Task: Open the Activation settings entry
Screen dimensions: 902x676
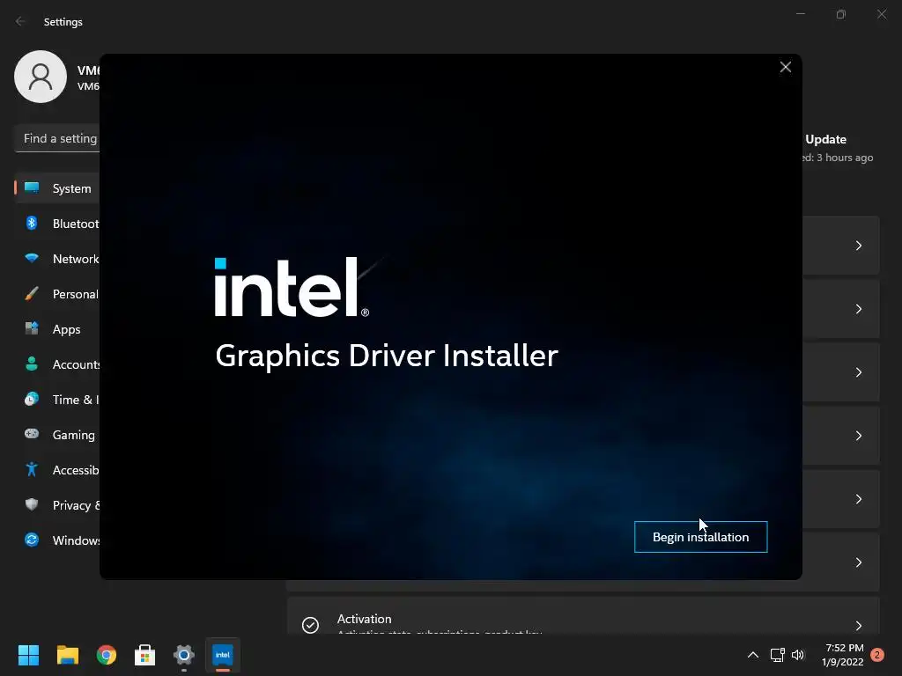Action: click(583, 616)
